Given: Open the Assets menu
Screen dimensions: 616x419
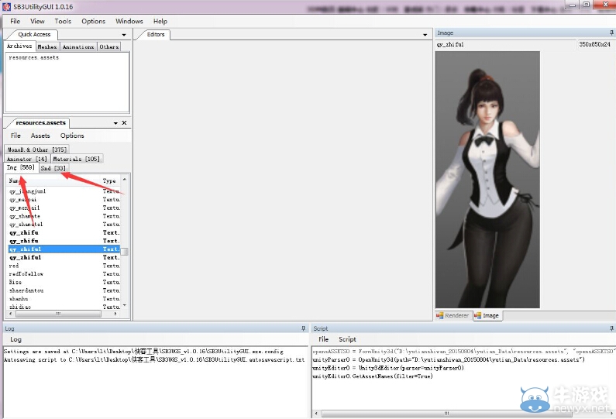Looking at the screenshot, I should 40,136.
